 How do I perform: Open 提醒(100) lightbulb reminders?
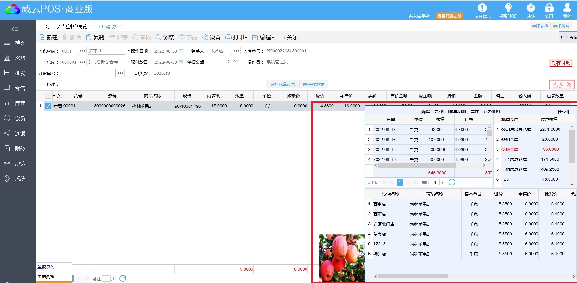coord(508,8)
